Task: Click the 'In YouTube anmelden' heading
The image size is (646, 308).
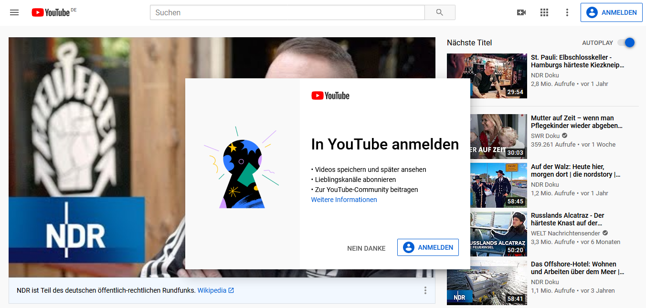Action: [385, 144]
